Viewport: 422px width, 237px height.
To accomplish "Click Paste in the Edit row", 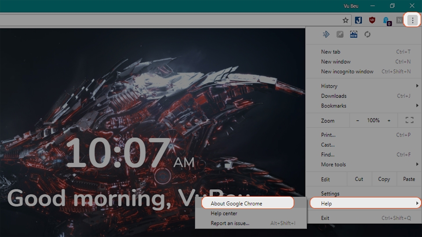I will (x=409, y=179).
